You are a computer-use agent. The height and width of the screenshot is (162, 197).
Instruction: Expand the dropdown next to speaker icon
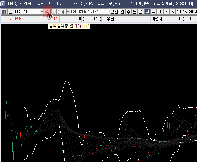click(68, 12)
